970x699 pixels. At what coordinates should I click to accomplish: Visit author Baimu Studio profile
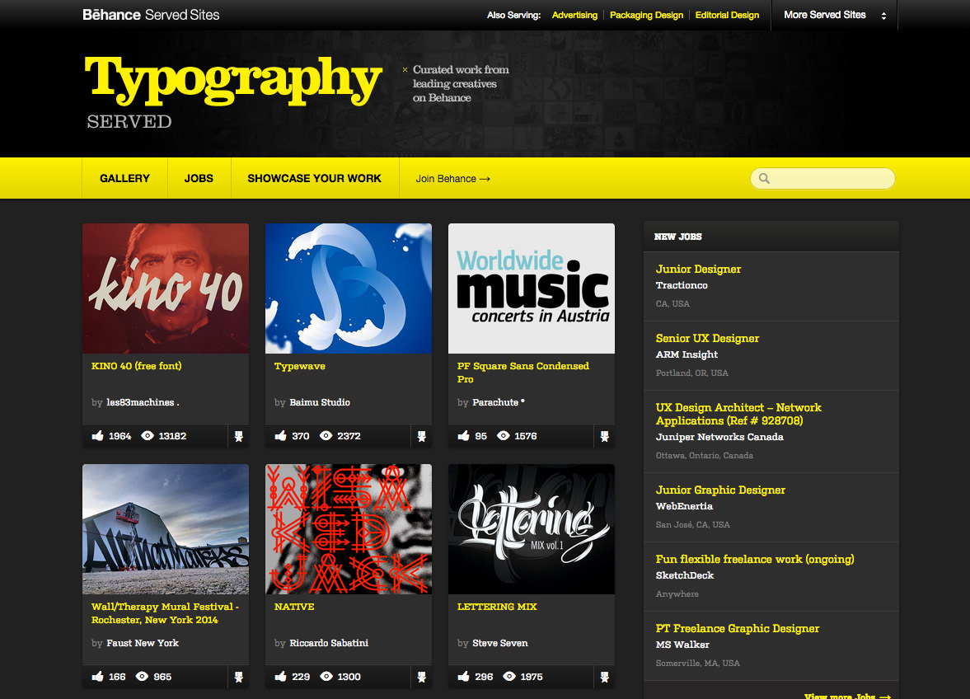click(x=320, y=403)
